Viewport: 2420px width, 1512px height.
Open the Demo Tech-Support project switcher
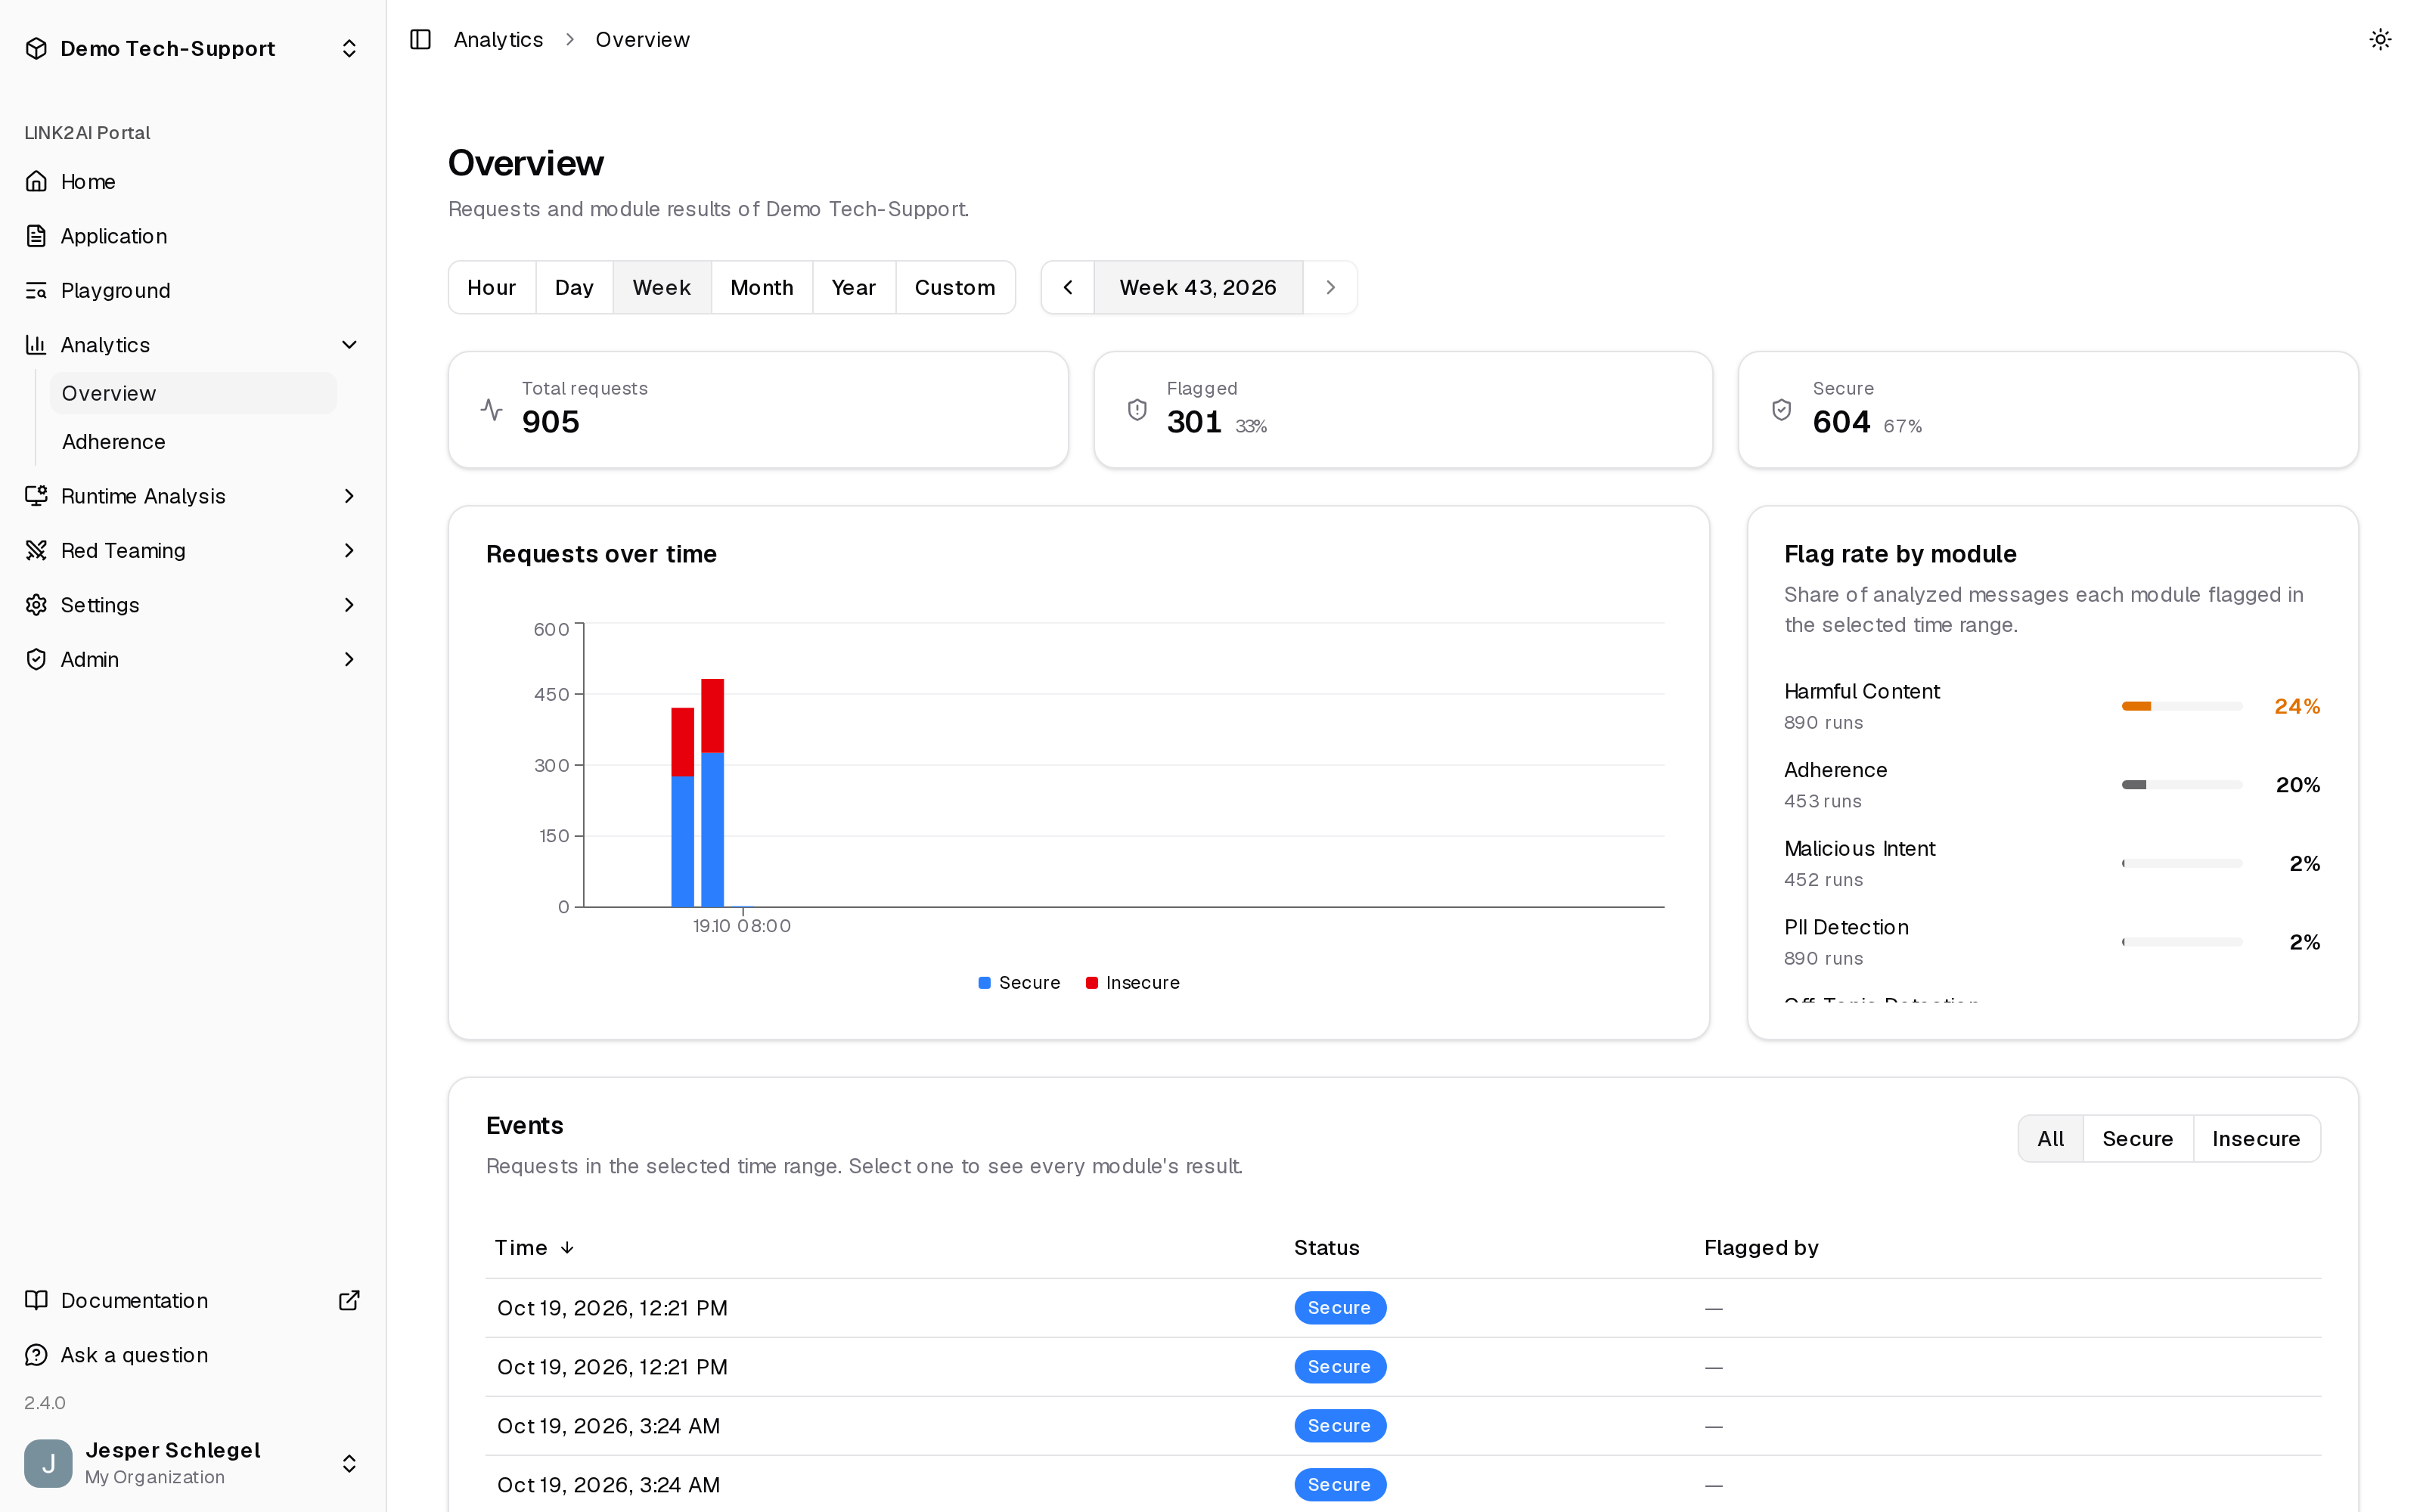point(193,48)
